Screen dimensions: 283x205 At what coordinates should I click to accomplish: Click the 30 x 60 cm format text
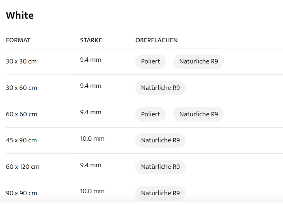click(x=22, y=88)
